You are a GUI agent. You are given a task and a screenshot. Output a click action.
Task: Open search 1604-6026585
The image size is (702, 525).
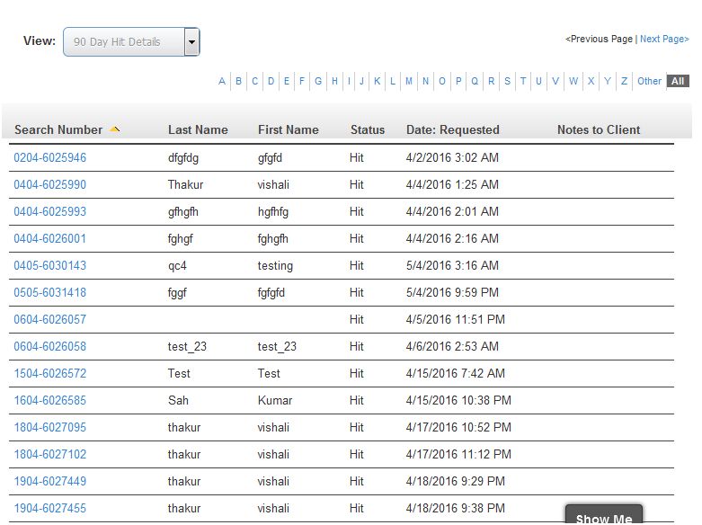(49, 400)
